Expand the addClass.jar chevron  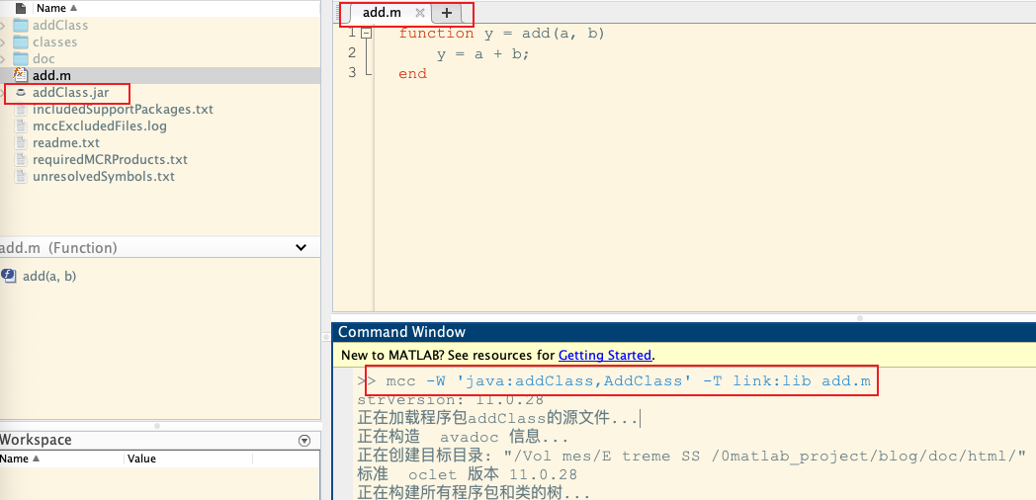[x=3, y=93]
